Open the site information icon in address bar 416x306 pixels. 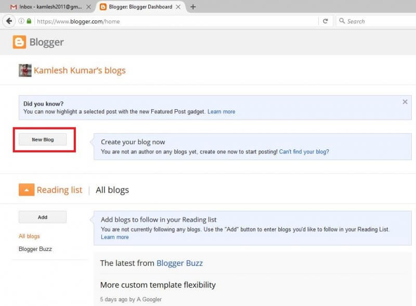tap(21, 21)
